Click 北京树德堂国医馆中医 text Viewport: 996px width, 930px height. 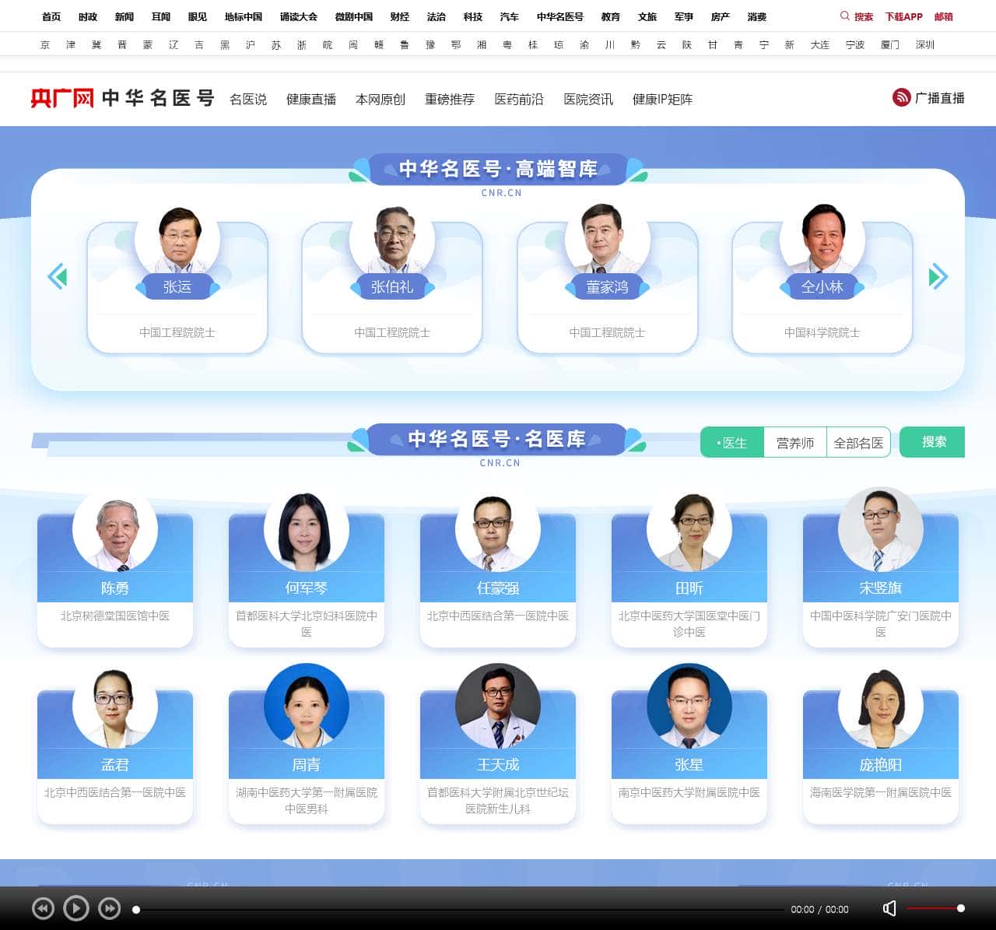pyautogui.click(x=115, y=616)
